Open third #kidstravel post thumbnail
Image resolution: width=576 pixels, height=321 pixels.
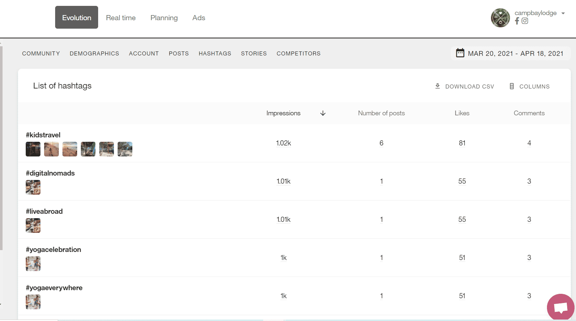click(x=70, y=149)
